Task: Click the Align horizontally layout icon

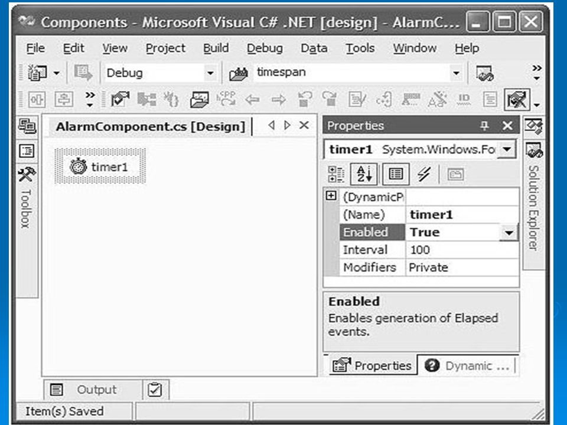Action: [x=37, y=99]
